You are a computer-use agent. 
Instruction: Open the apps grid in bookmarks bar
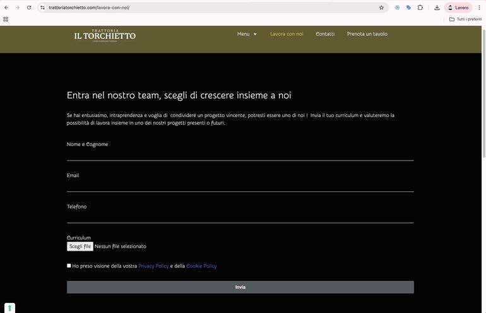tap(6, 19)
